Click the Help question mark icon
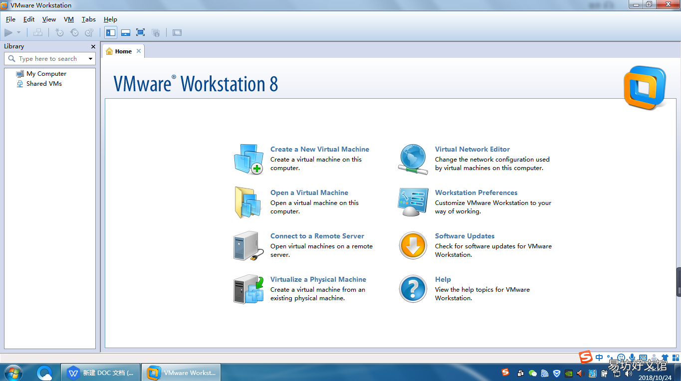Viewport: 681px width, 381px height. coord(413,289)
